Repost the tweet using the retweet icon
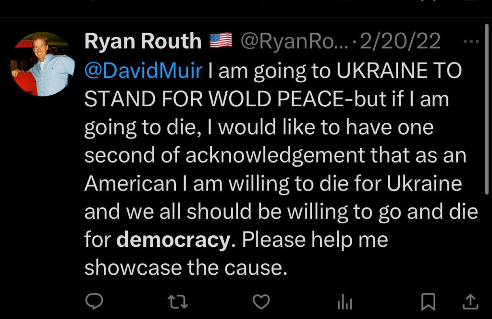 point(177,302)
